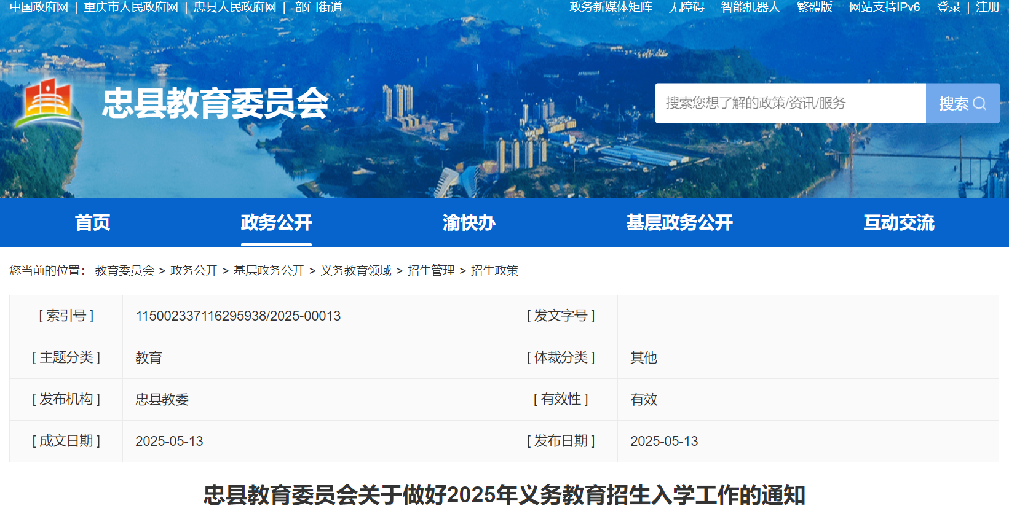Open the 首页 home tab
The height and width of the screenshot is (514, 1009).
point(92,222)
